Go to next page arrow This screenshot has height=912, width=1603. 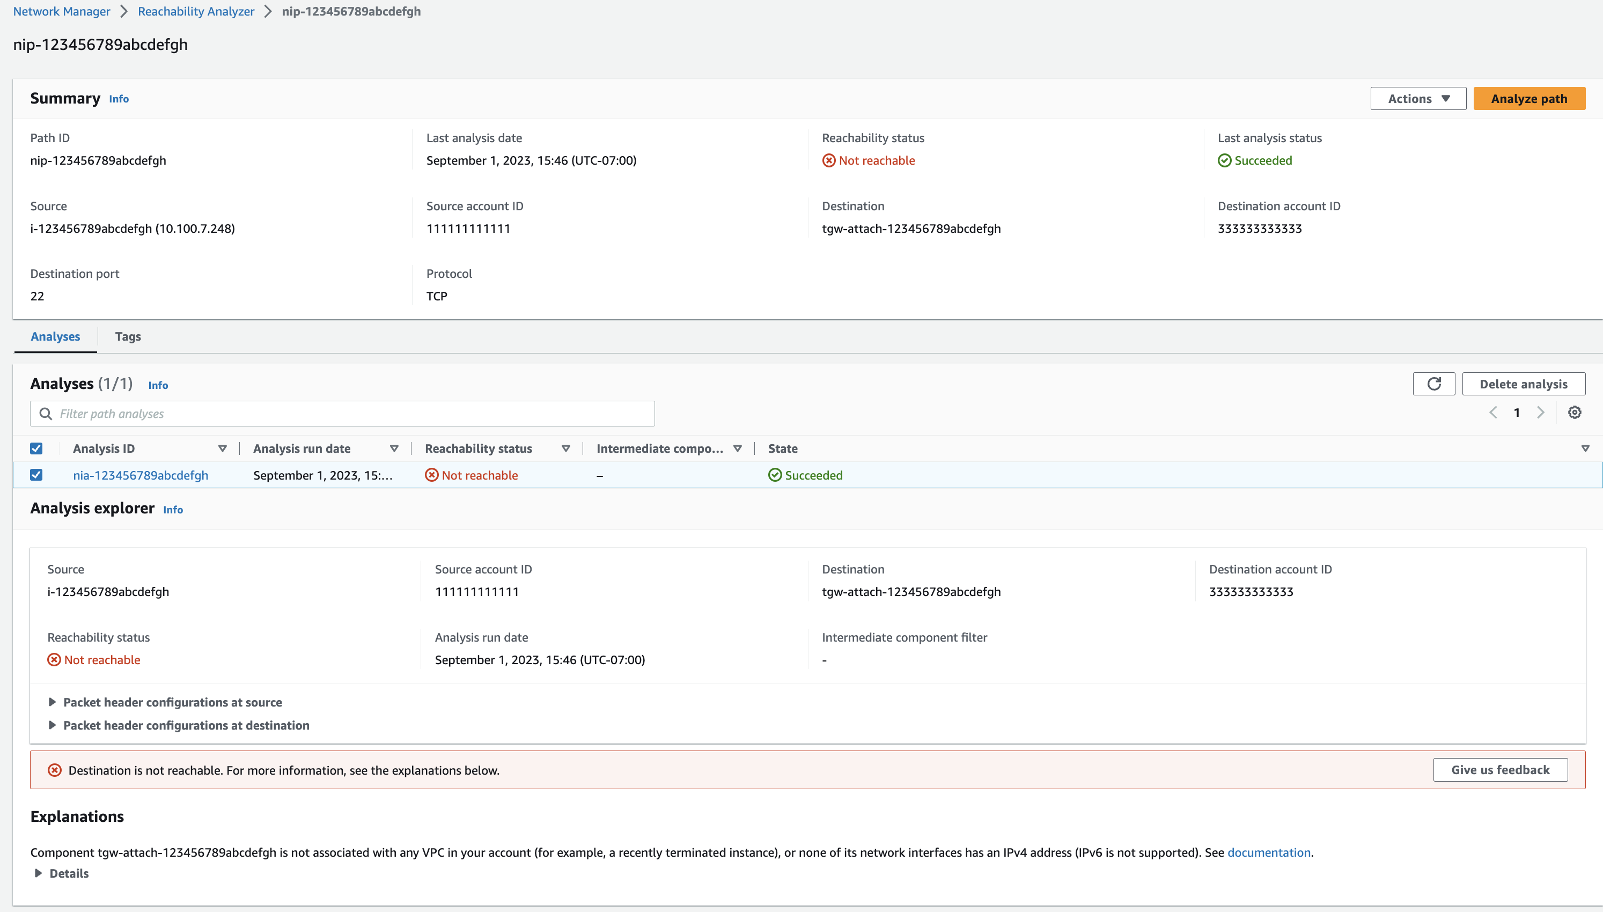pyautogui.click(x=1540, y=413)
